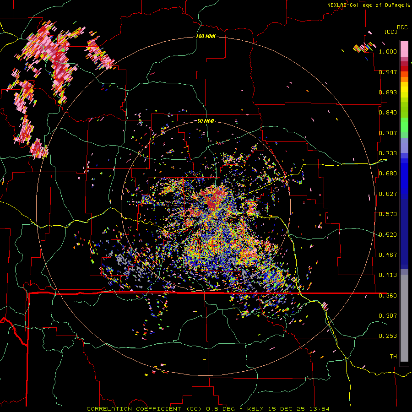
Task: Click the 0.787 value on color scale
Action: pos(388,133)
